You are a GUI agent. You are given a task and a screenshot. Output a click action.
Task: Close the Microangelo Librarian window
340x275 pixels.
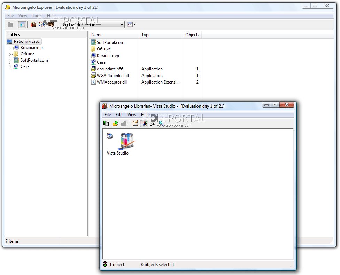(x=287, y=105)
